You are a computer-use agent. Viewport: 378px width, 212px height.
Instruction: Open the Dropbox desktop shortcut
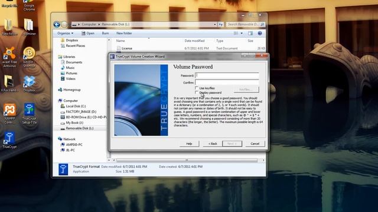pos(29,84)
